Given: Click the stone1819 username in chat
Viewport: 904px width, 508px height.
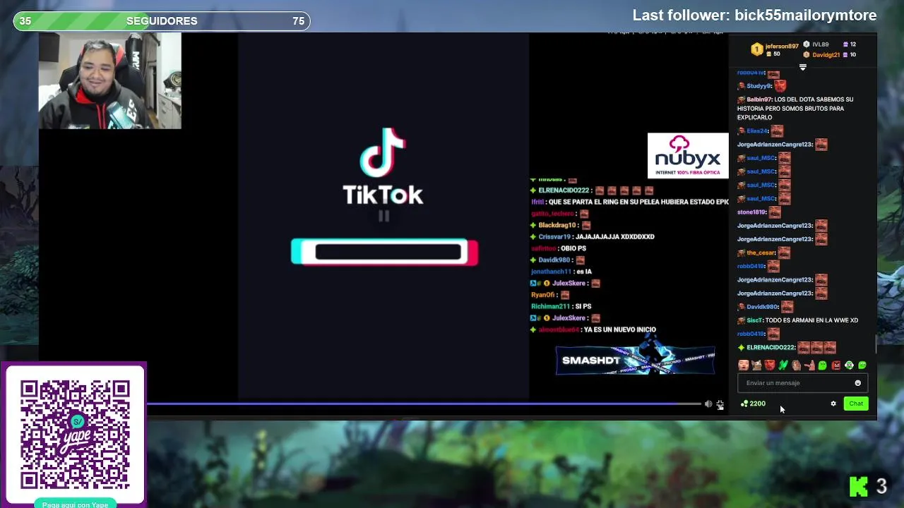Looking at the screenshot, I should coord(751,212).
